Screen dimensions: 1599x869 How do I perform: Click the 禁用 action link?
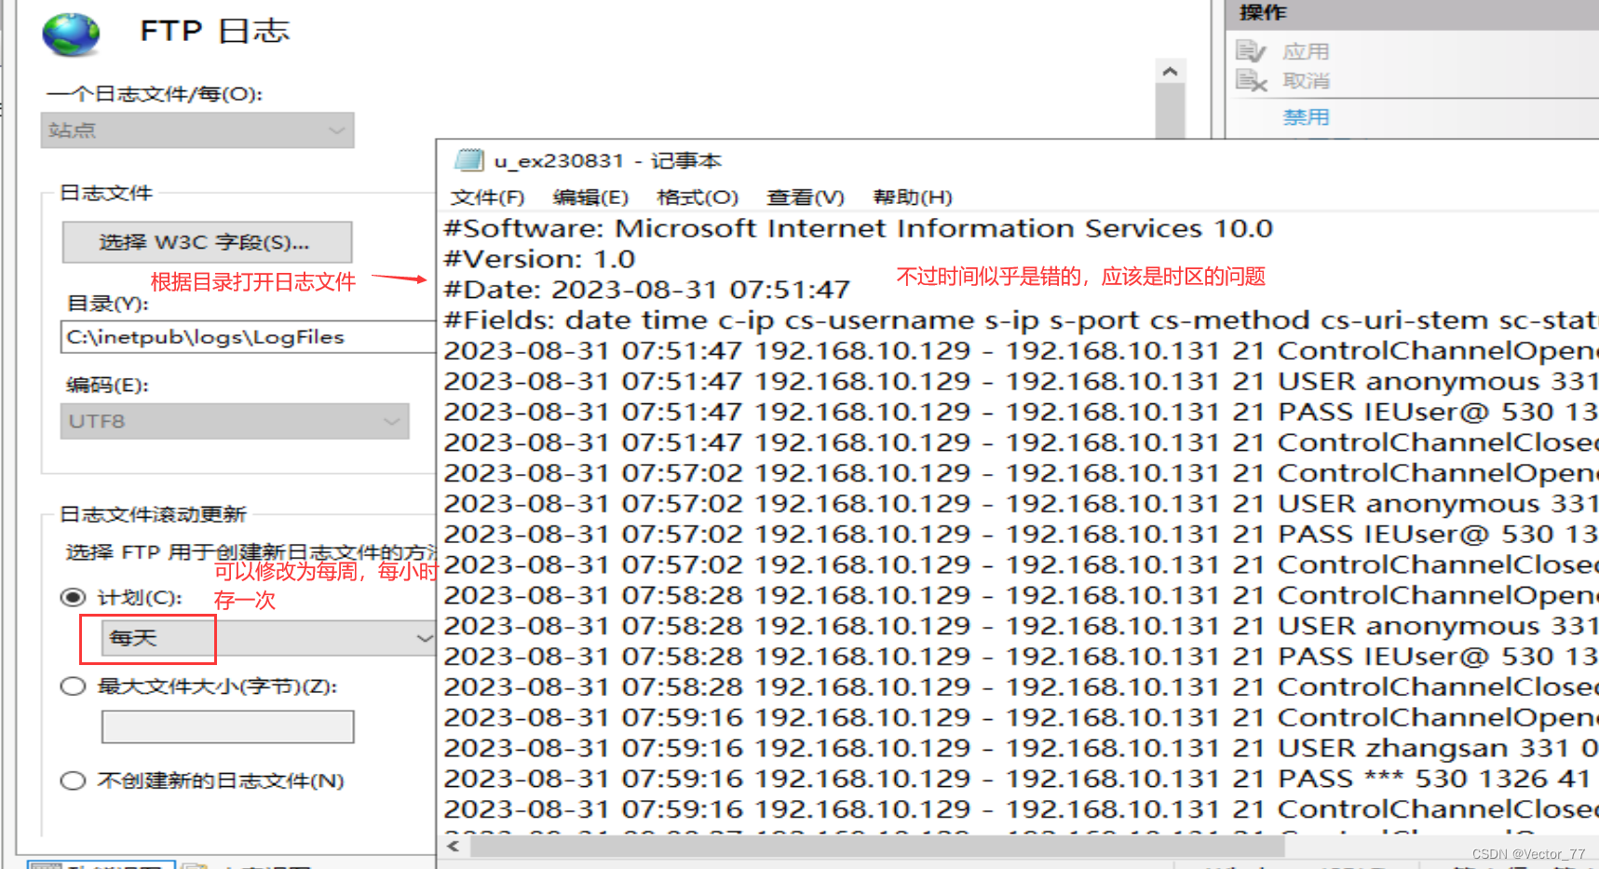point(1306,116)
